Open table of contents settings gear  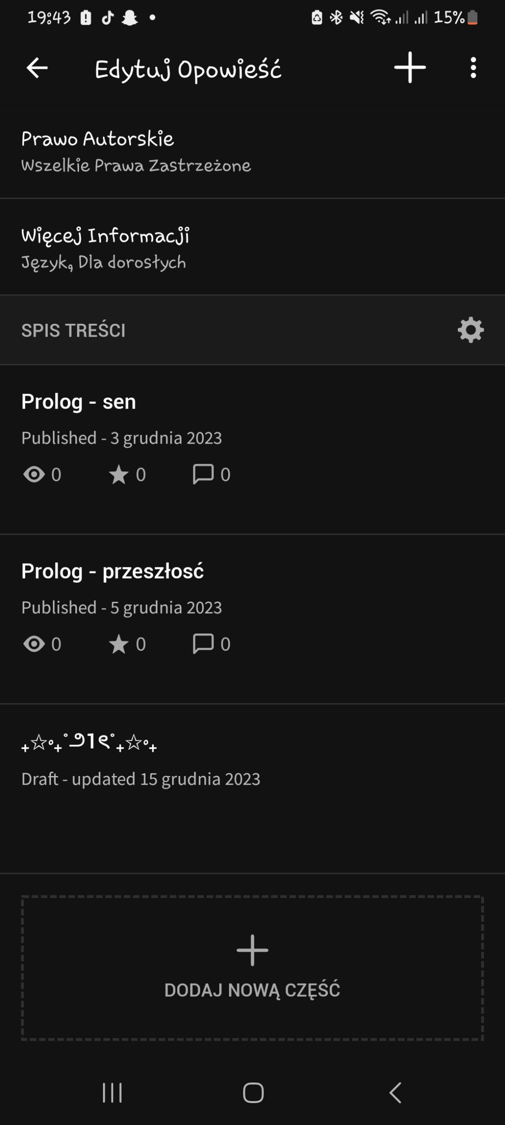pos(470,330)
